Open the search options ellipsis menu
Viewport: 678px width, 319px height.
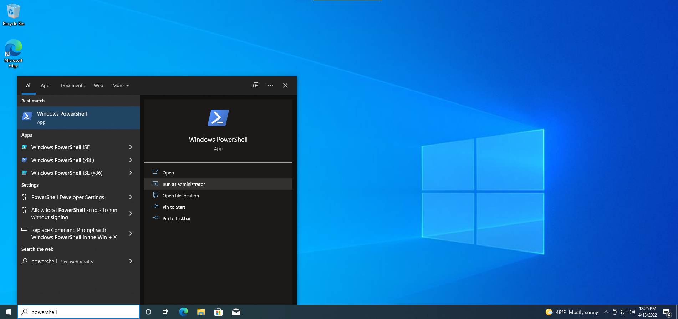click(x=270, y=85)
